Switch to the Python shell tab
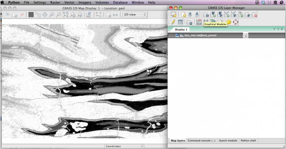Viewport: 286px width, 149px height. (248, 140)
